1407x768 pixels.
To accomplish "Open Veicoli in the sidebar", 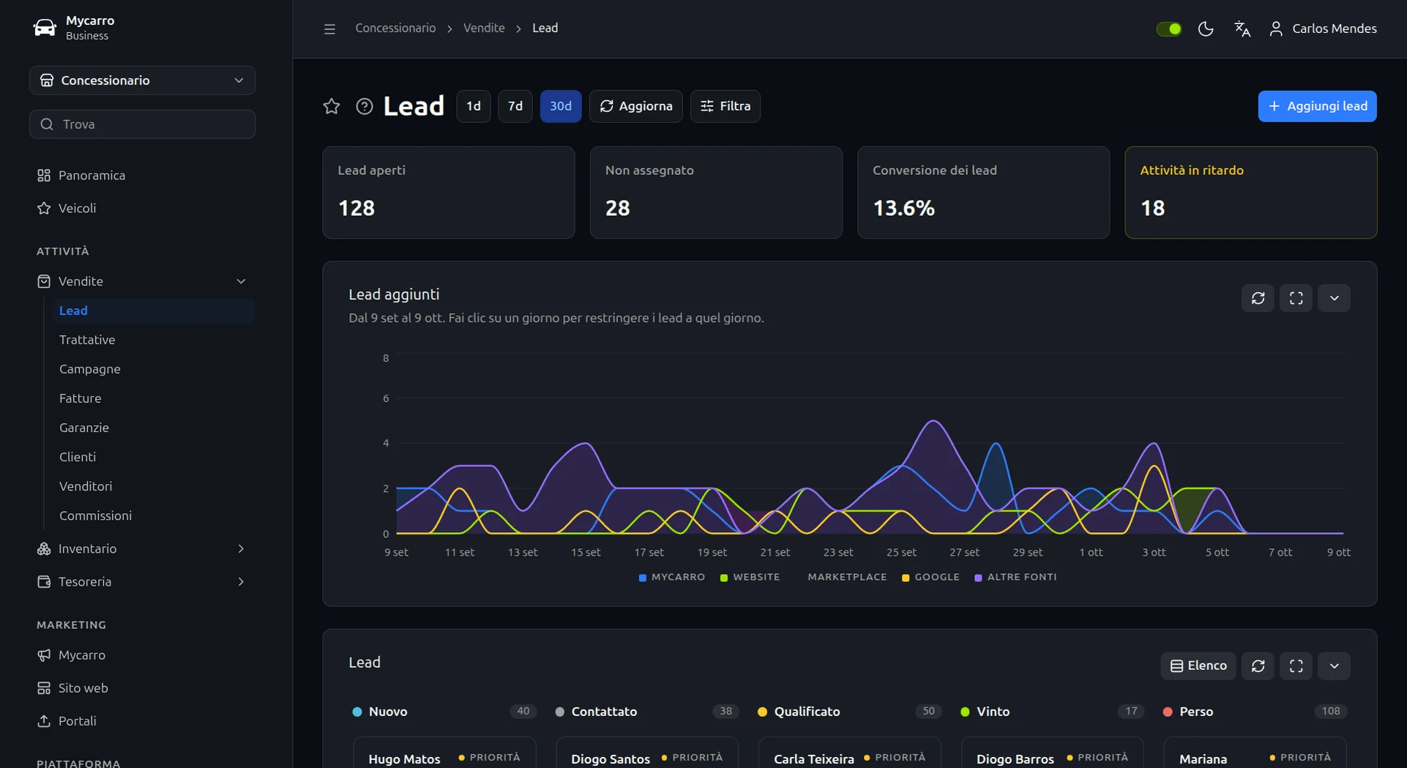I will [x=142, y=209].
